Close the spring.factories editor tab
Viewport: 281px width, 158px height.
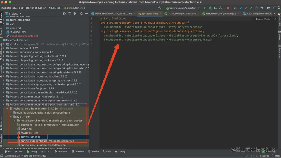tap(160, 13)
